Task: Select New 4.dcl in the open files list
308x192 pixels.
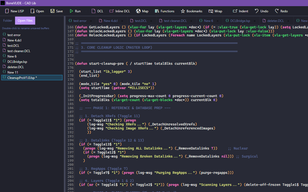Action: coord(32,40)
